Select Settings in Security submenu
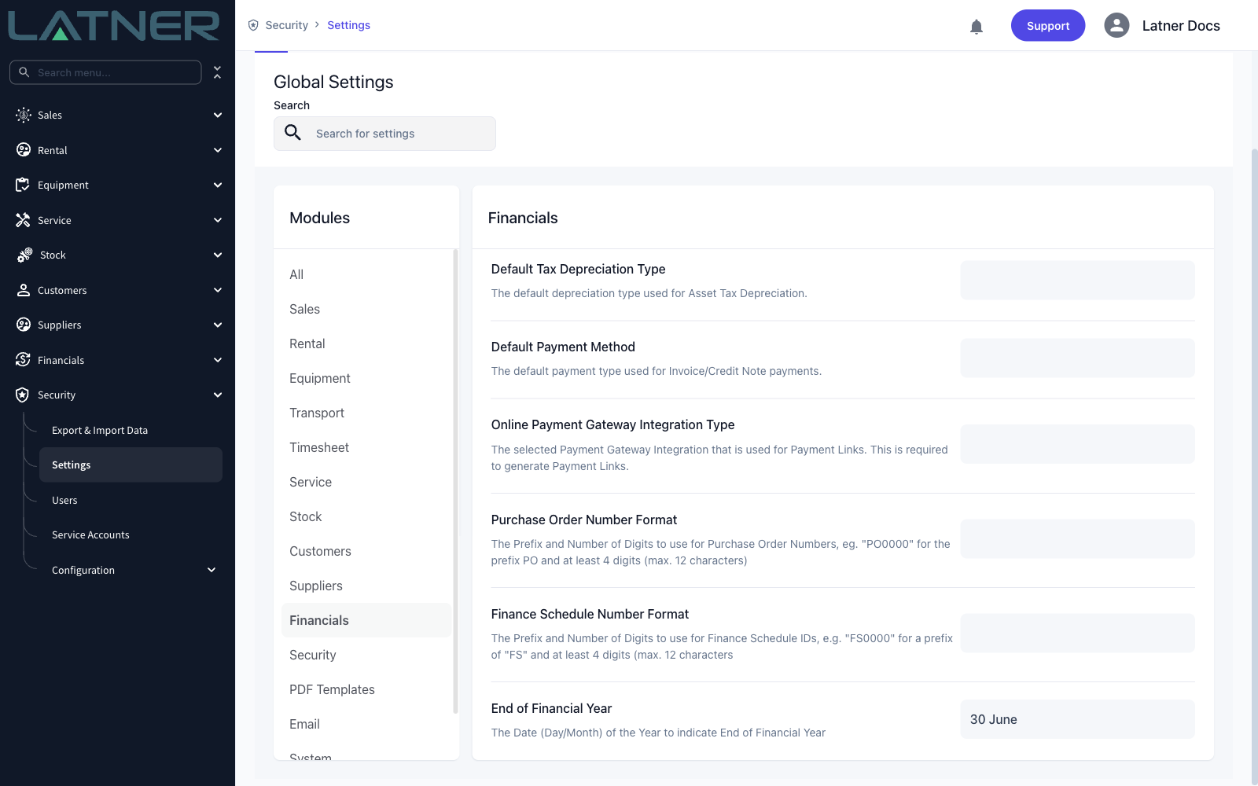The width and height of the screenshot is (1258, 786). (131, 465)
